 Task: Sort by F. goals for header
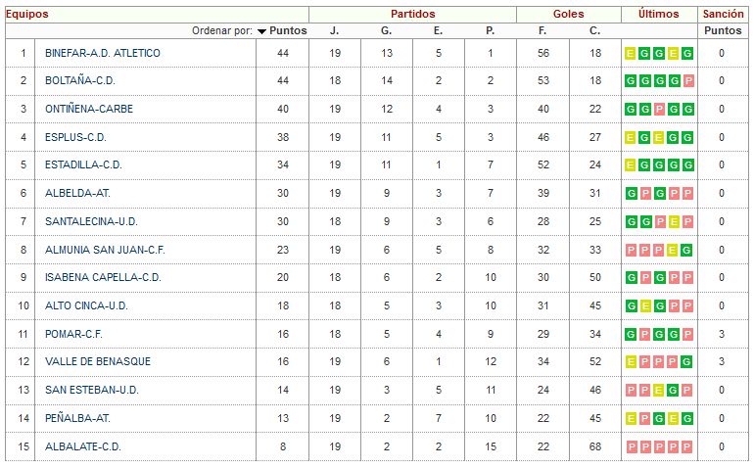542,30
